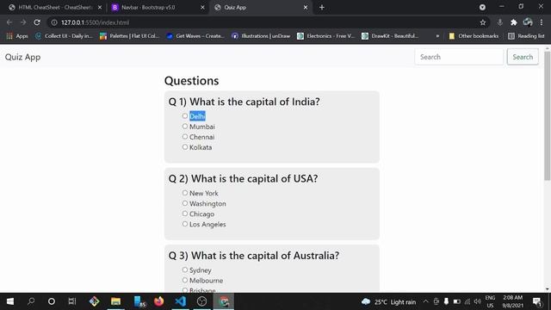Image resolution: width=551 pixels, height=310 pixels.
Task: Switch to HTML CheatSheet tab
Action: (54, 8)
